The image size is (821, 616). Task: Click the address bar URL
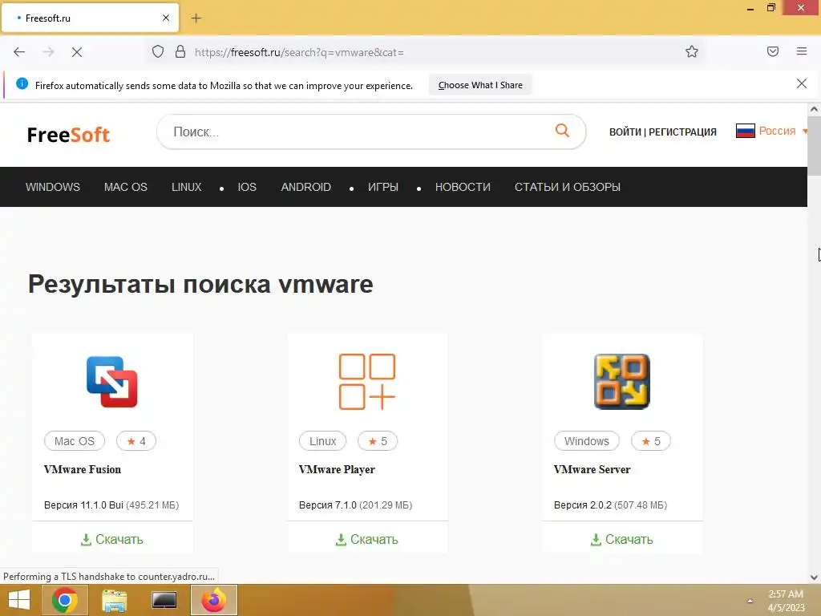[x=299, y=52]
